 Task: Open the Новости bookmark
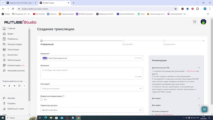[x=52, y=14]
